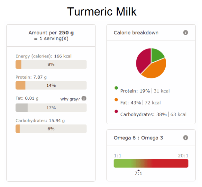202x187 pixels.
Task: Open the Omega 6 : Omega 3 info icon
Action: tap(186, 138)
